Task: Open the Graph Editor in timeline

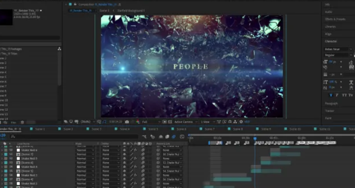Action: (182, 136)
